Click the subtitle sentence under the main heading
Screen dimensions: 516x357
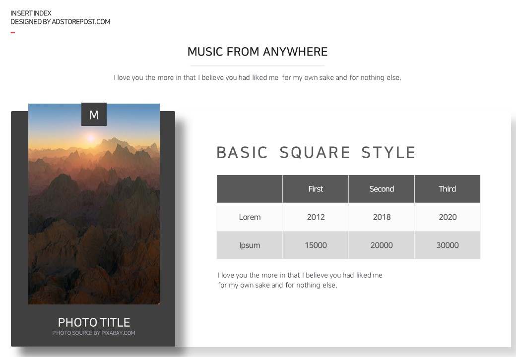click(x=258, y=77)
